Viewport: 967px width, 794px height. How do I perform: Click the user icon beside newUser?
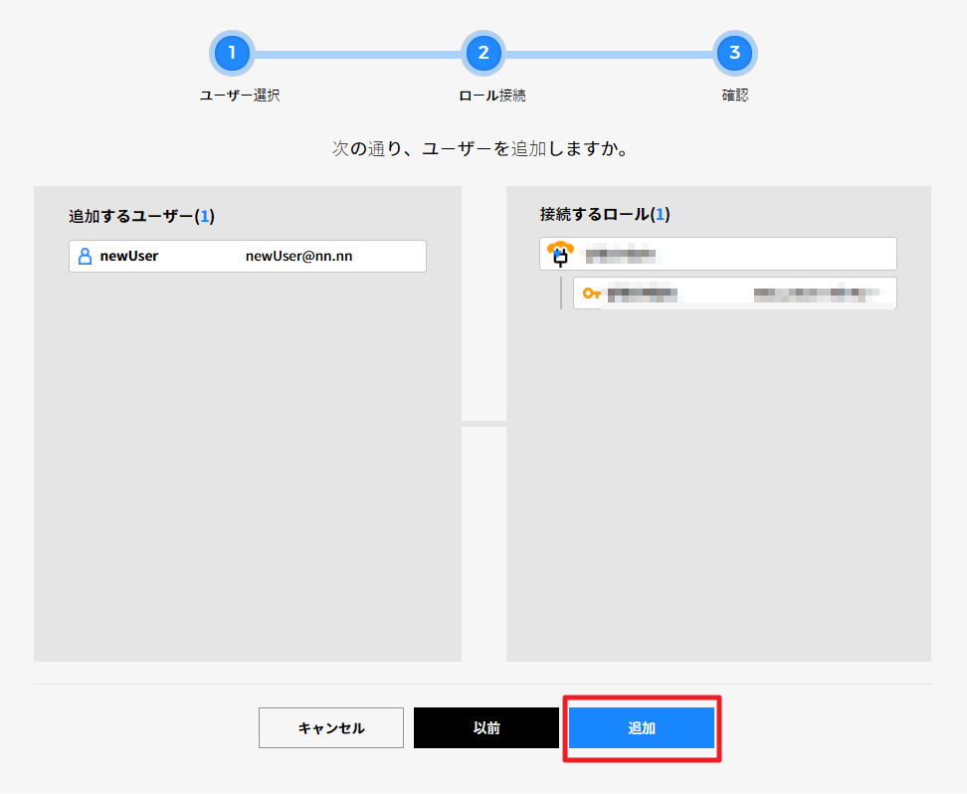(85, 256)
